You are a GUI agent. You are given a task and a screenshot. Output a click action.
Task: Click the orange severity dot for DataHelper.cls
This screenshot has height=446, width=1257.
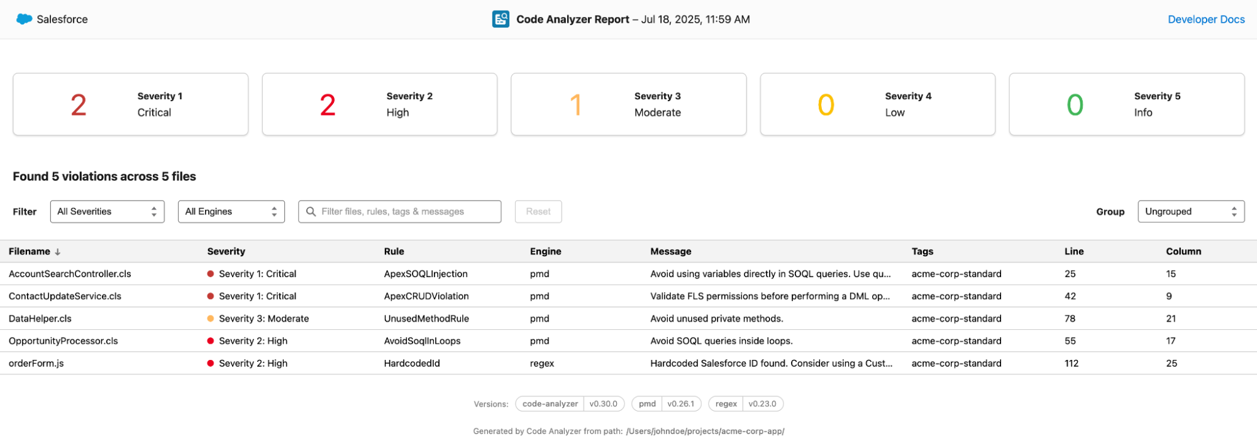[211, 318]
